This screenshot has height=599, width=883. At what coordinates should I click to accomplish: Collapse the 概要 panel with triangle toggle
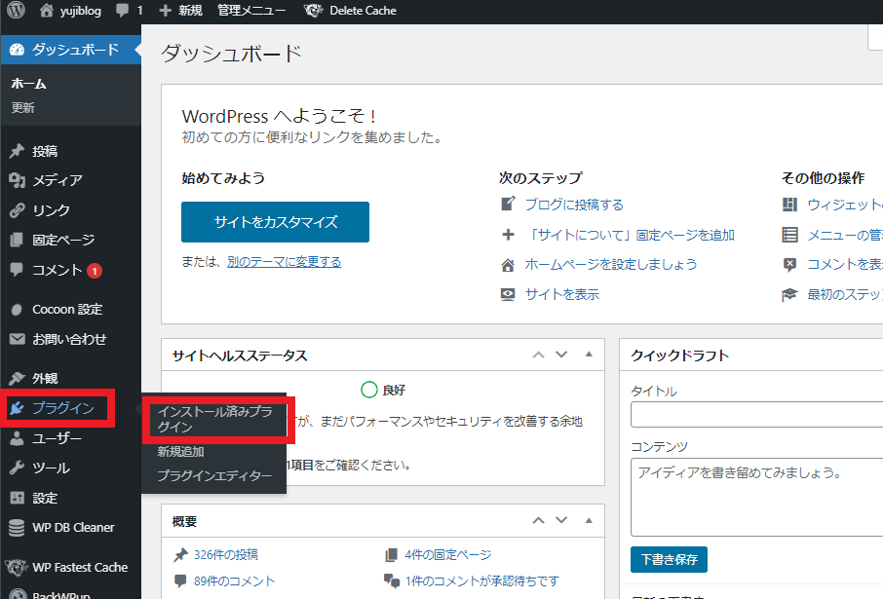point(589,520)
